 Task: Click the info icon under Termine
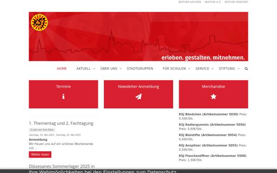point(63,96)
